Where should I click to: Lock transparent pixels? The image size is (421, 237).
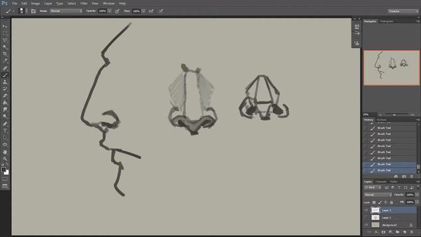pos(374,202)
